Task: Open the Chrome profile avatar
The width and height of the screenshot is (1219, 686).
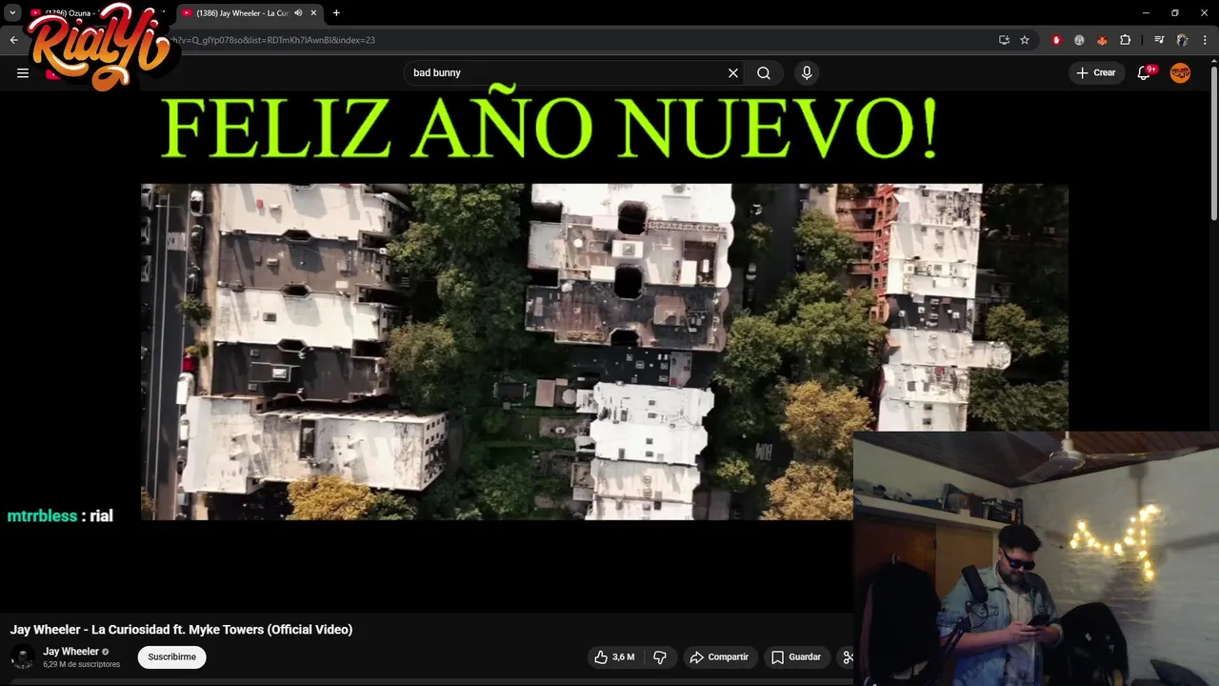Action: pos(1182,40)
